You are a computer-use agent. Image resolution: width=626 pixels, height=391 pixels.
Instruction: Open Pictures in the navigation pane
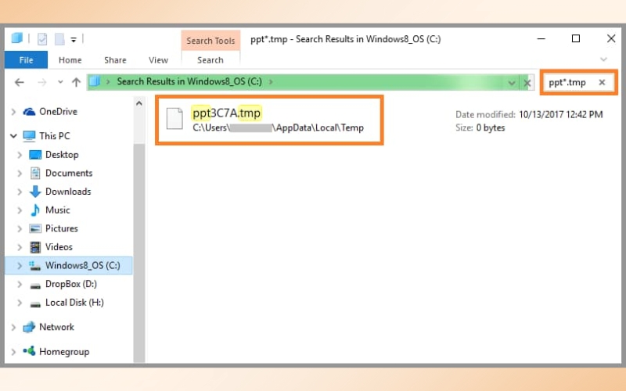[62, 228]
